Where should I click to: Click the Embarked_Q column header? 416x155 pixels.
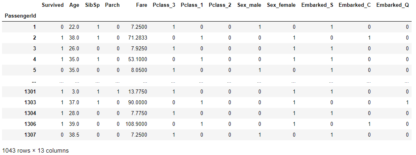tap(392, 5)
